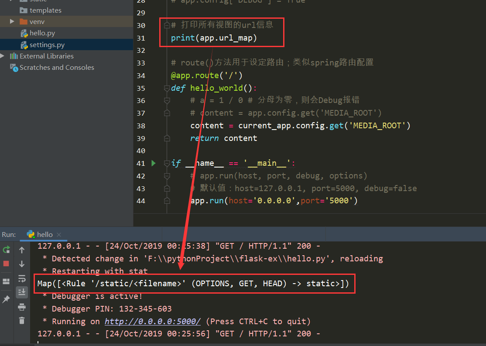Select External Libraries label

click(x=47, y=56)
